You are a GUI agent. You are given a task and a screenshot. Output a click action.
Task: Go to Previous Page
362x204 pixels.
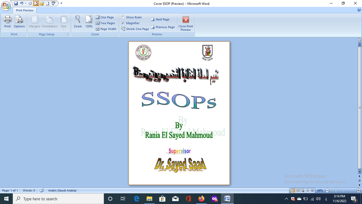point(163,27)
